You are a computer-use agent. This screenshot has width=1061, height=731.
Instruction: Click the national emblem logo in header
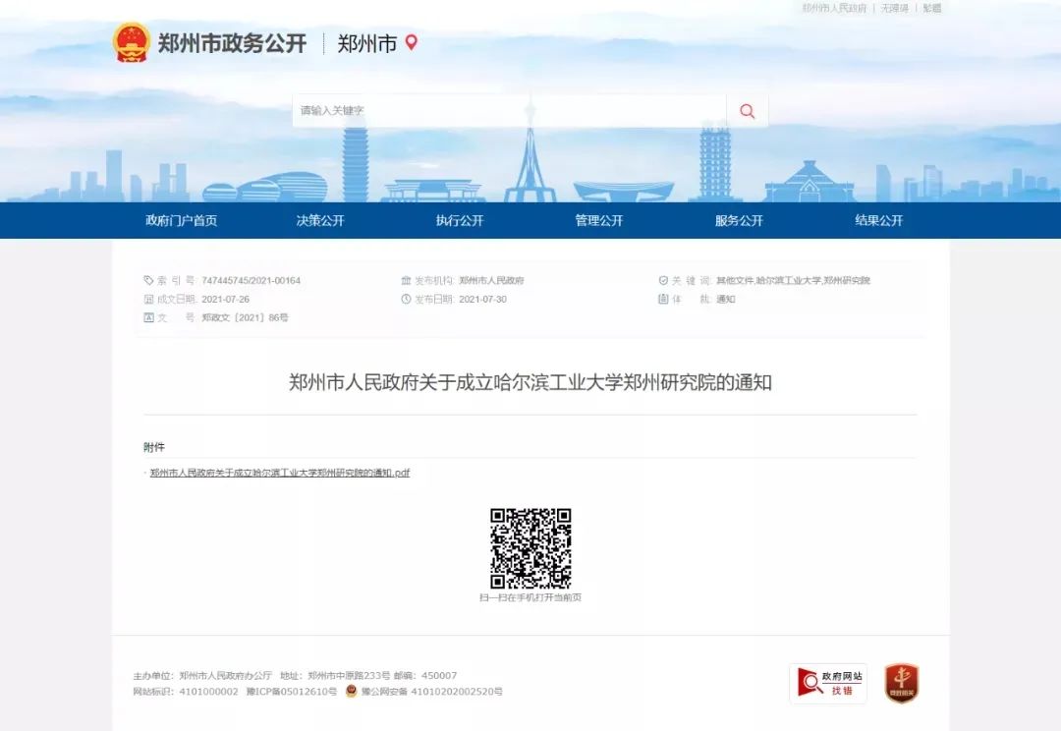click(132, 42)
